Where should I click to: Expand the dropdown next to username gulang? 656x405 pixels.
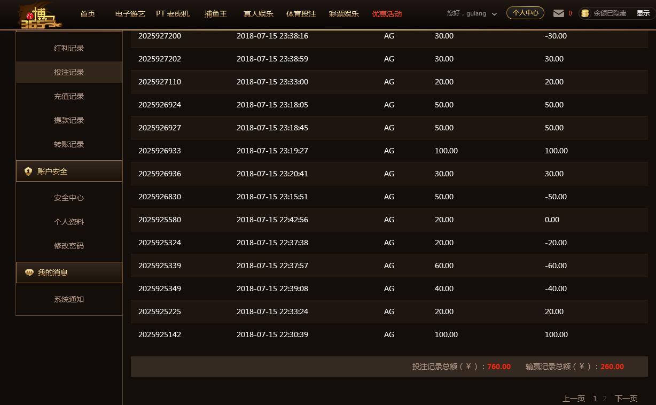[494, 13]
